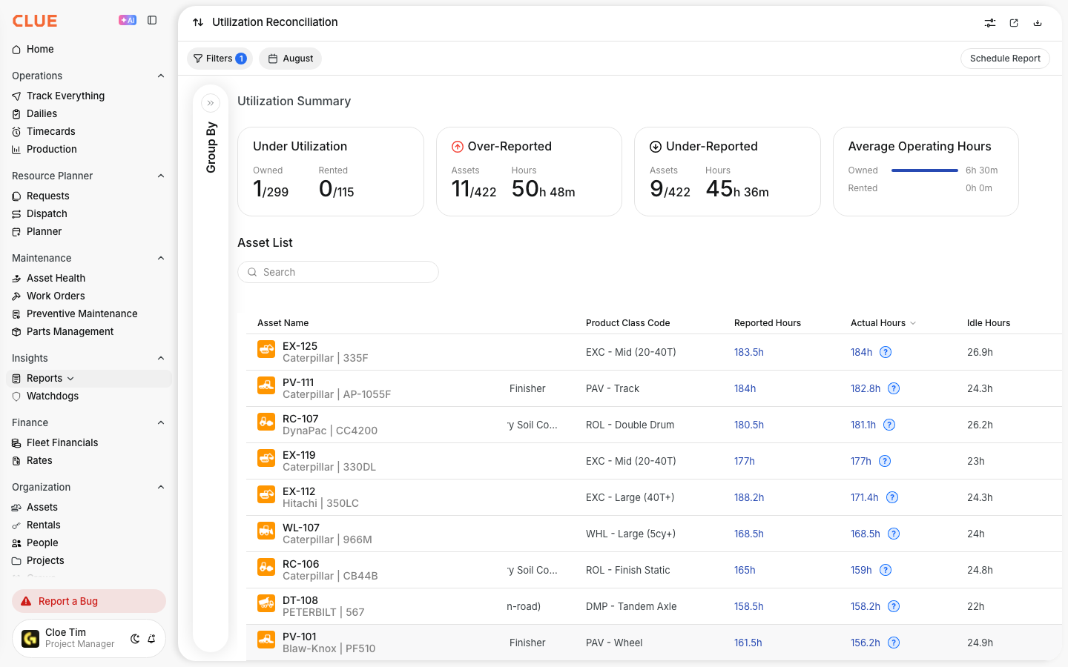Sort by Reported Hours column header
Screen dimensions: 1068x667
point(768,323)
